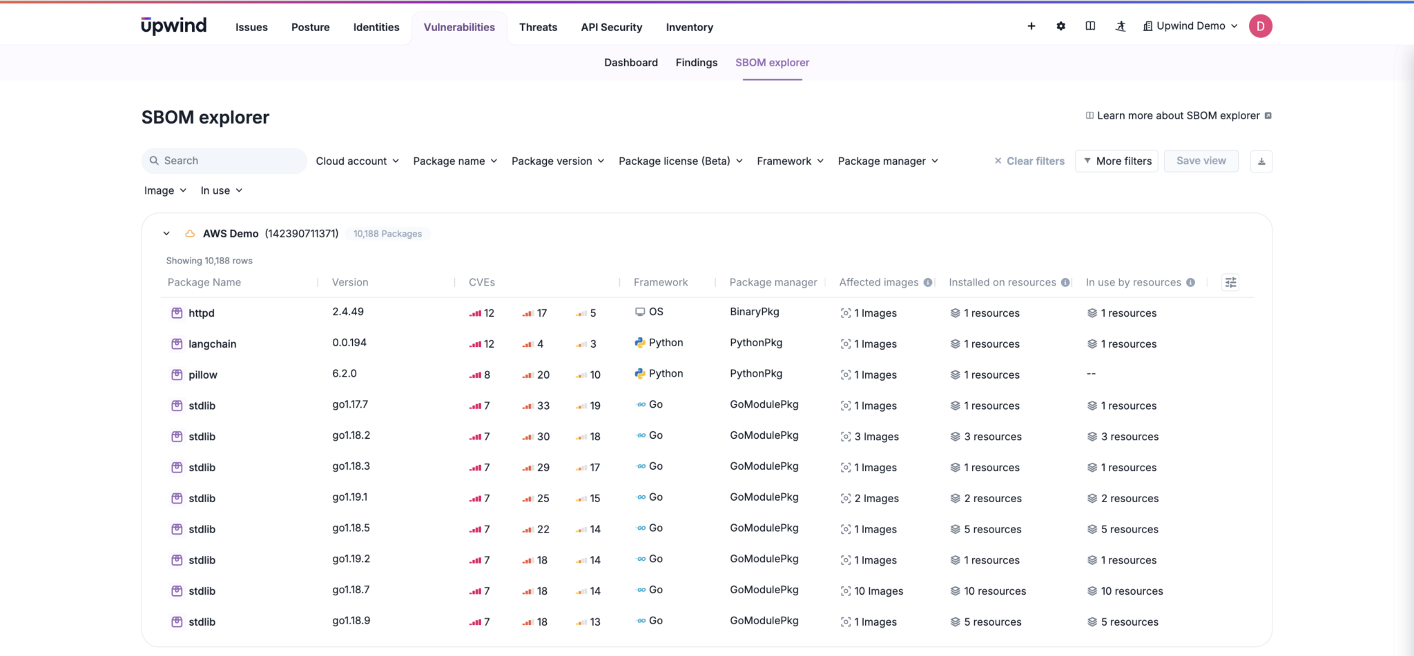Screen dimensions: 1414x656
Task: Click the info icon beside Affected images header
Action: [x=928, y=281]
